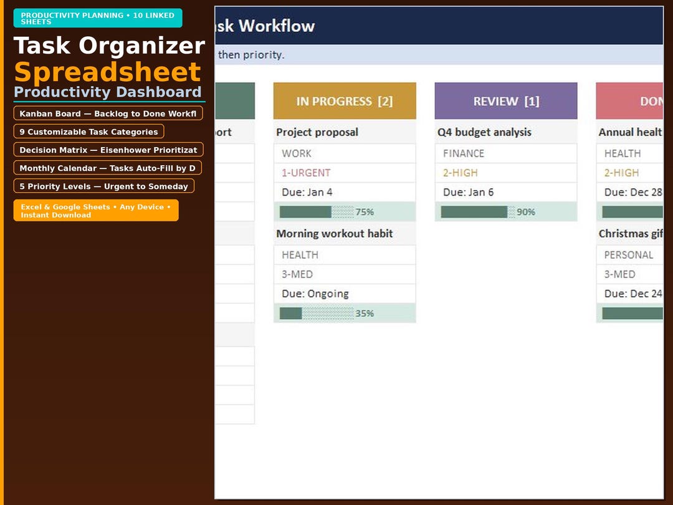Click the Decision Matrix Eisenhower pill

(108, 150)
